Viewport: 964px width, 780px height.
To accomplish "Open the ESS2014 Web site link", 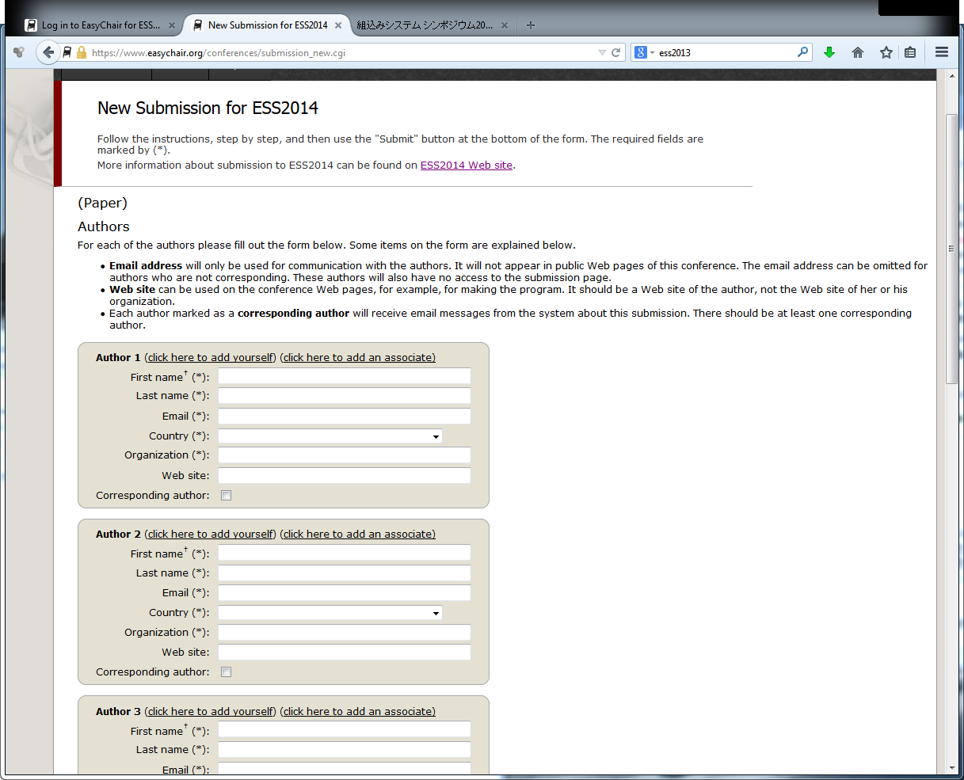I will pos(467,166).
